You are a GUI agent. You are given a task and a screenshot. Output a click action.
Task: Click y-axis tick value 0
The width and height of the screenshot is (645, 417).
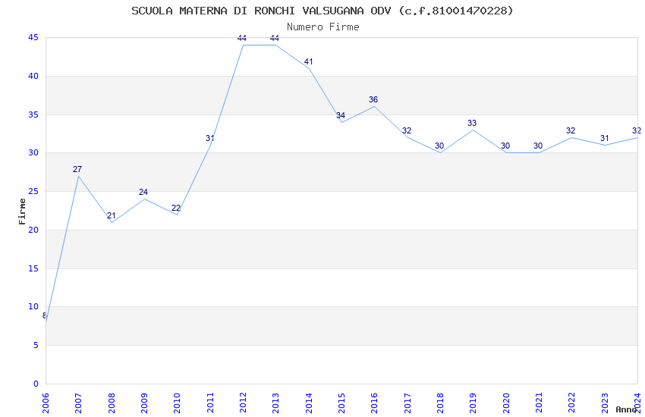click(36, 384)
